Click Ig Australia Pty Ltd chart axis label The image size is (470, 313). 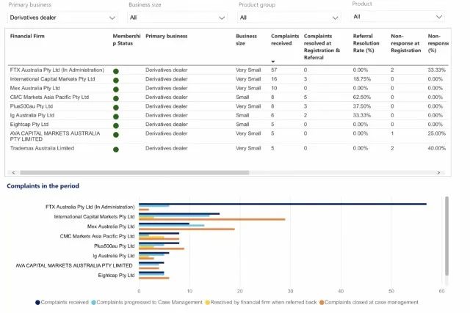(114, 256)
